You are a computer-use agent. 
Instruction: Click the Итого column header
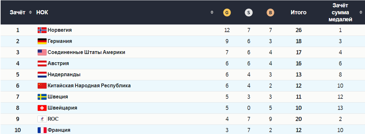298,13
